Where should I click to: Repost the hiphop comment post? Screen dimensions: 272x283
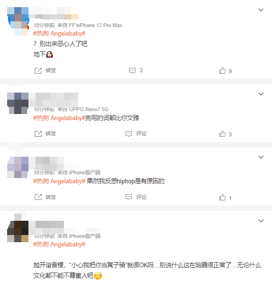click(45, 197)
